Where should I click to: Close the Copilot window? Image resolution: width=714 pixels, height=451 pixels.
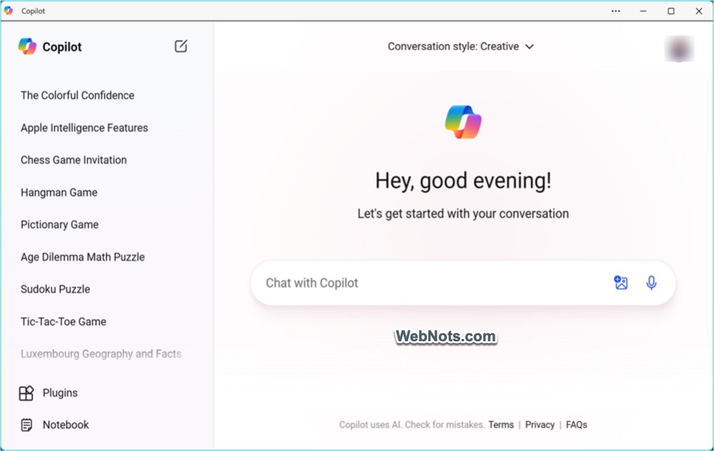(x=699, y=11)
